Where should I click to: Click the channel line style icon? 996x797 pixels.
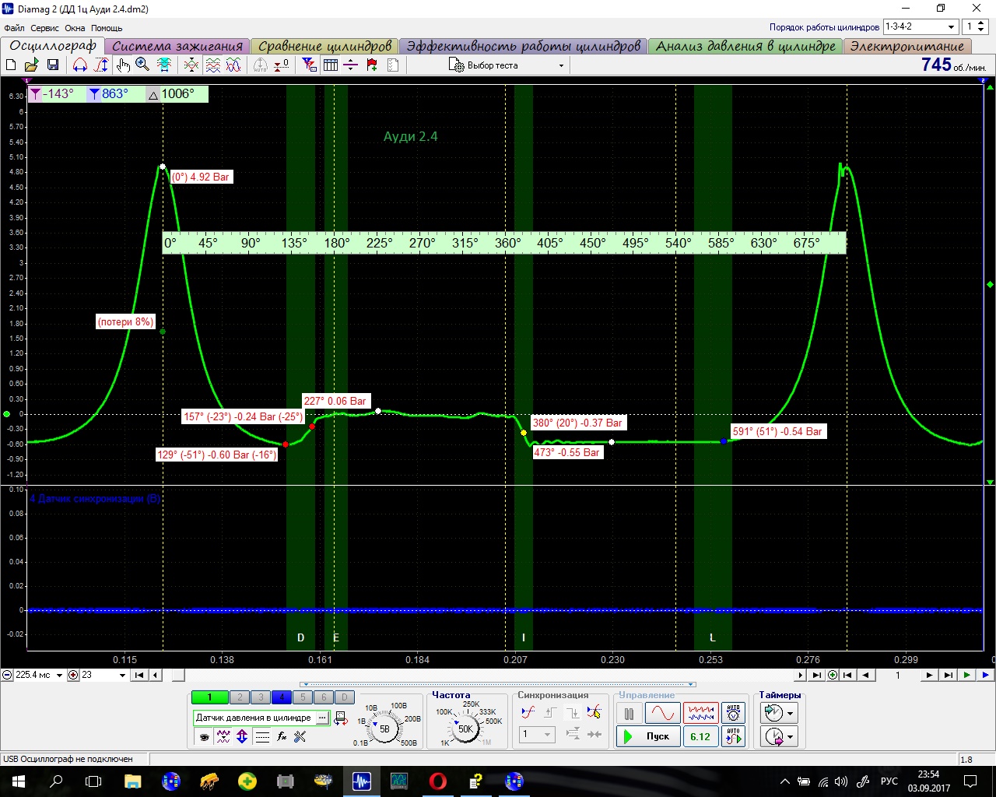tap(262, 736)
